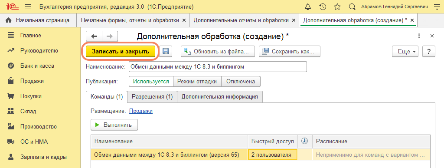Open Продажи placement link
Image resolution: width=444 pixels, height=168 pixels.
tap(141, 111)
